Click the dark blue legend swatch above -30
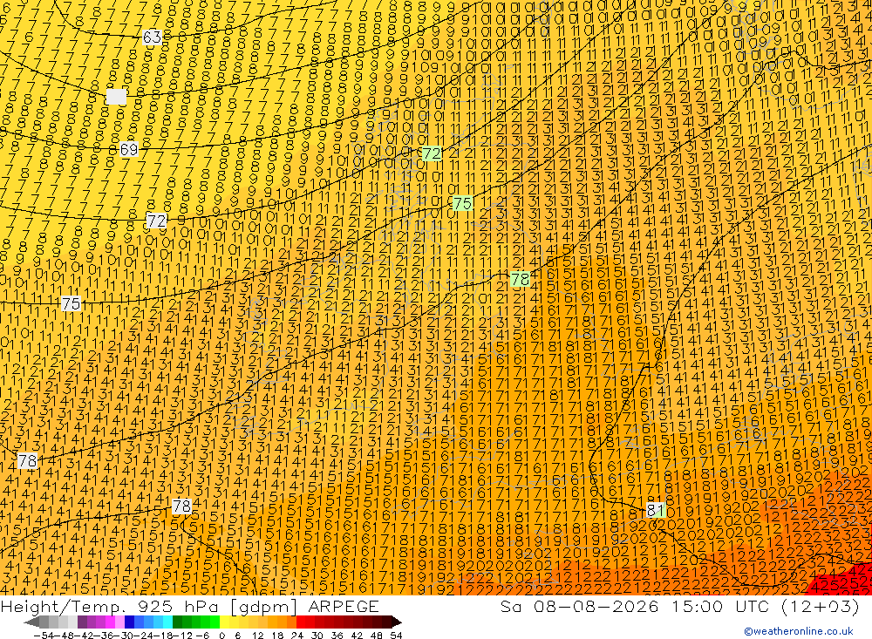 (130, 622)
